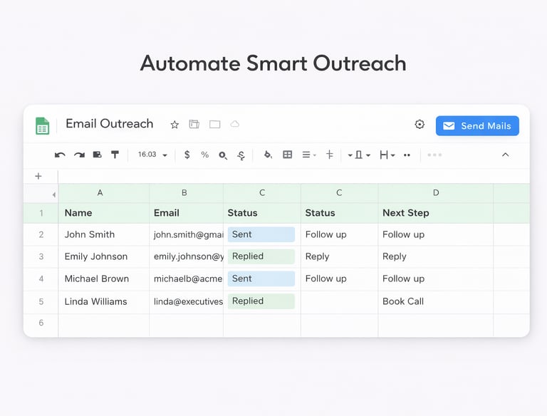Click the vertical split-line toolbar icon
Image resolution: width=547 pixels, height=416 pixels.
pyautogui.click(x=329, y=155)
